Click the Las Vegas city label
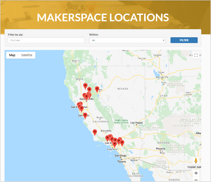Image resolution: width=211 pixels, height=182 pixels. click(x=136, y=123)
